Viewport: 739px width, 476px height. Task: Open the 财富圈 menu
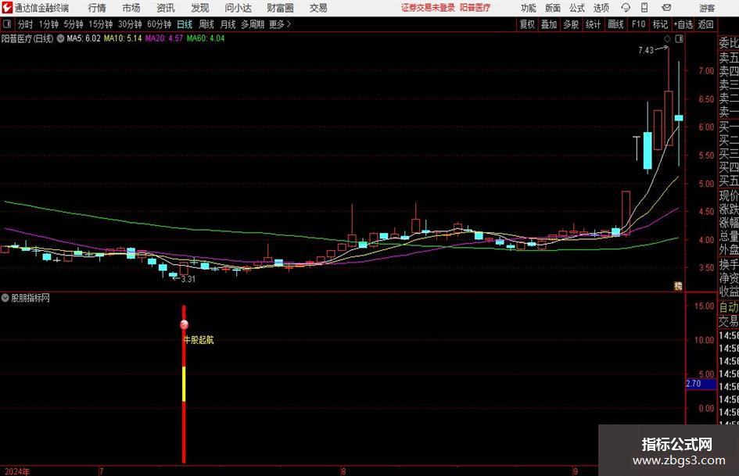(x=280, y=8)
